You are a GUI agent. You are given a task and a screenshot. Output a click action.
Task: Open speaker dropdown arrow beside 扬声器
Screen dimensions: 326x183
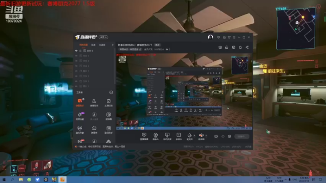(206, 136)
